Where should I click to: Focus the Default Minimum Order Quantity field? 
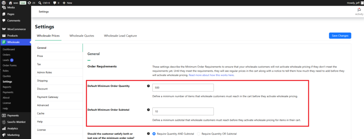point(183,88)
